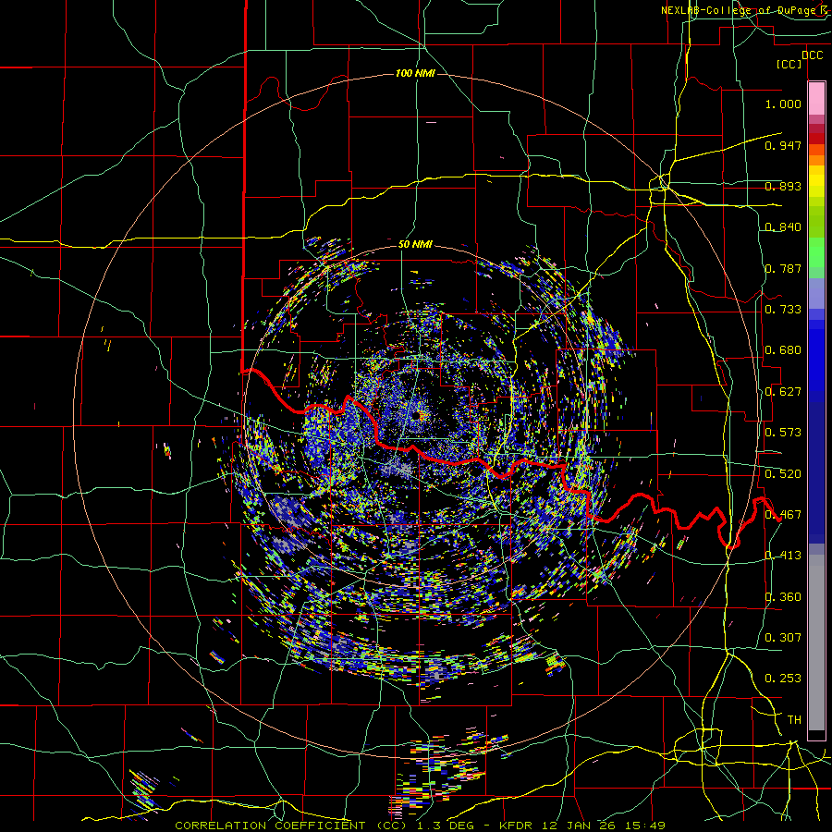
Task: Click the 0.520 legend value
Action: 783,474
